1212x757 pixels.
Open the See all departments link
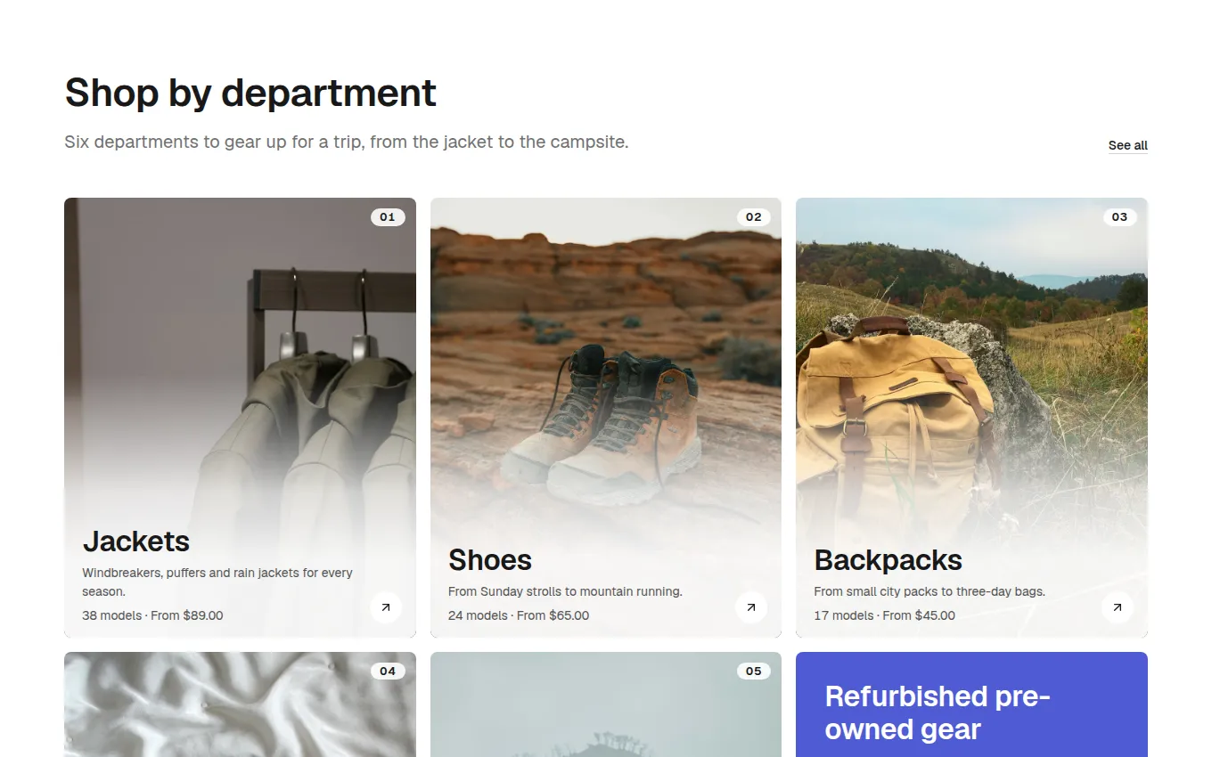[x=1127, y=145]
